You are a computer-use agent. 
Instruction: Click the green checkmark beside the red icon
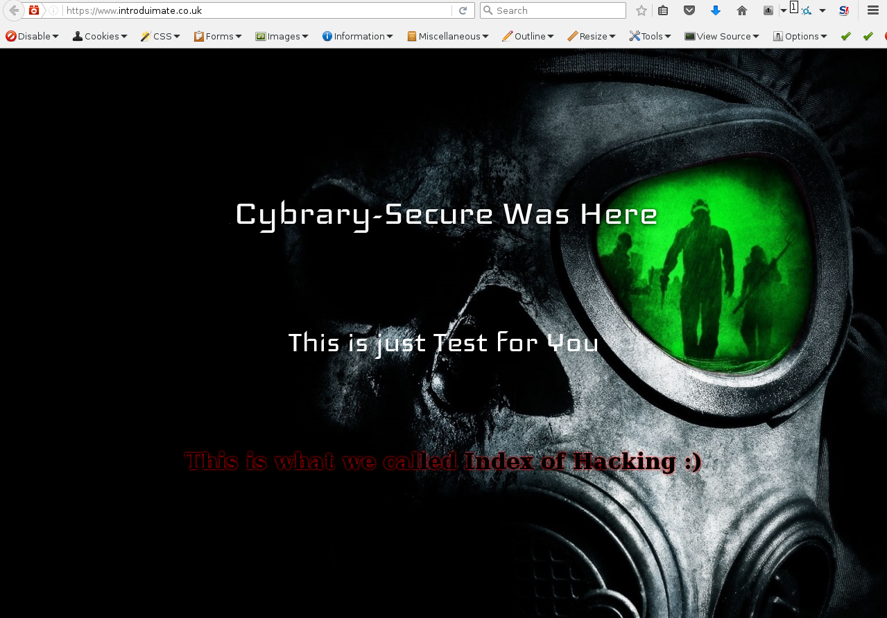868,36
